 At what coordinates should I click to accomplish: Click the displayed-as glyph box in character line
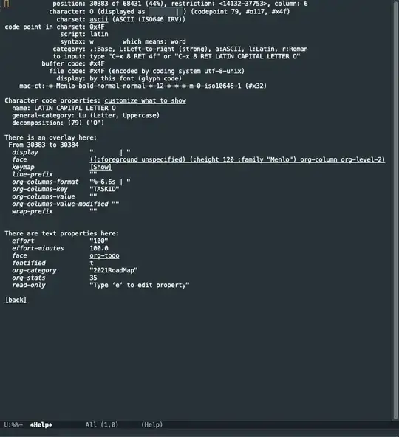pos(166,12)
